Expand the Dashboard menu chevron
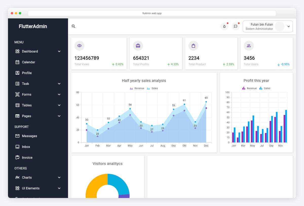The image size is (304, 206). tap(59, 51)
